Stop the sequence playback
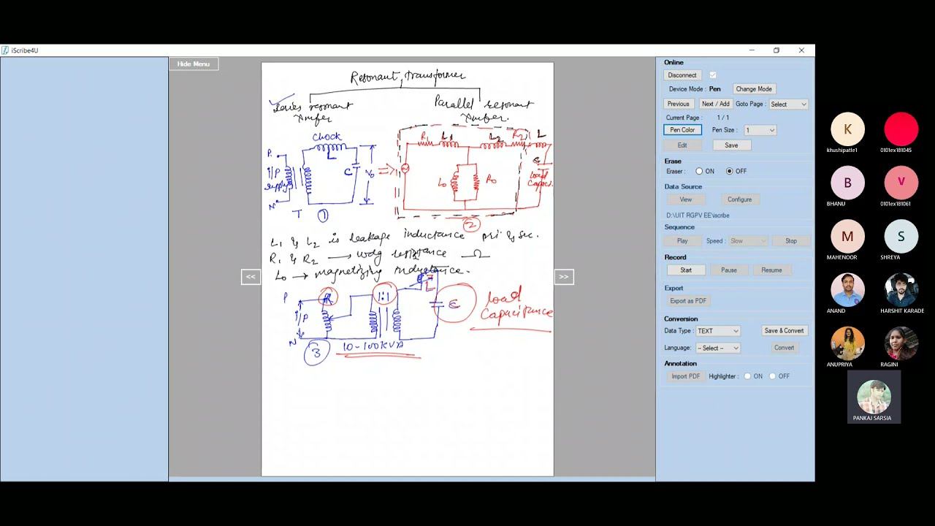Image resolution: width=935 pixels, height=526 pixels. coord(791,241)
